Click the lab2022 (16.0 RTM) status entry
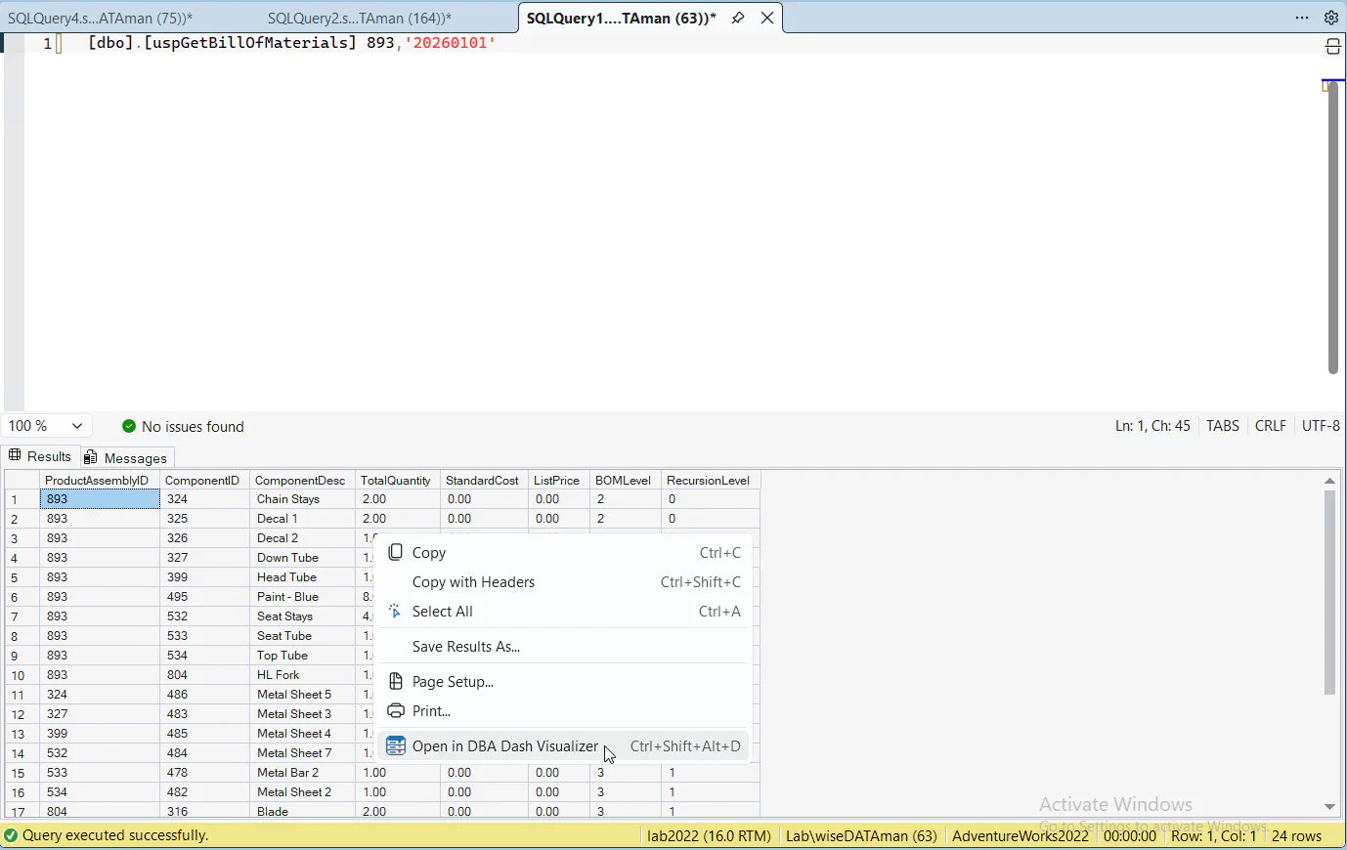The height and width of the screenshot is (850, 1347). [x=709, y=835]
